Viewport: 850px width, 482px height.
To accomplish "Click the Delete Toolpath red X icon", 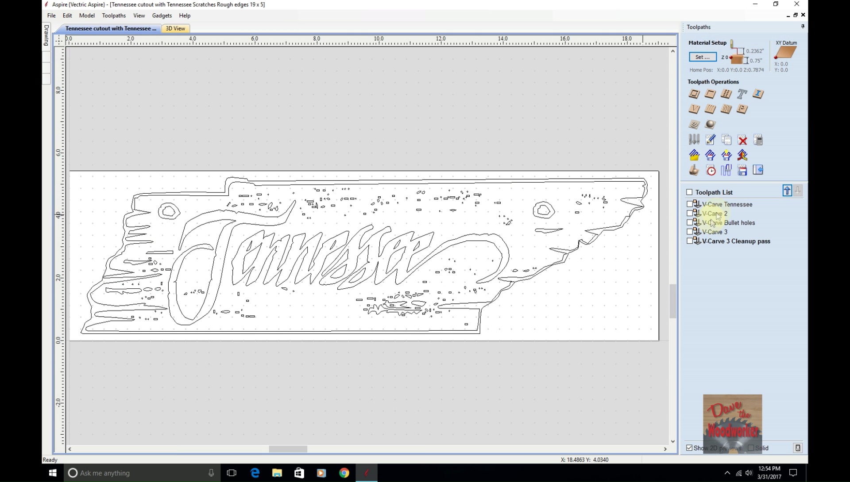I will (742, 140).
